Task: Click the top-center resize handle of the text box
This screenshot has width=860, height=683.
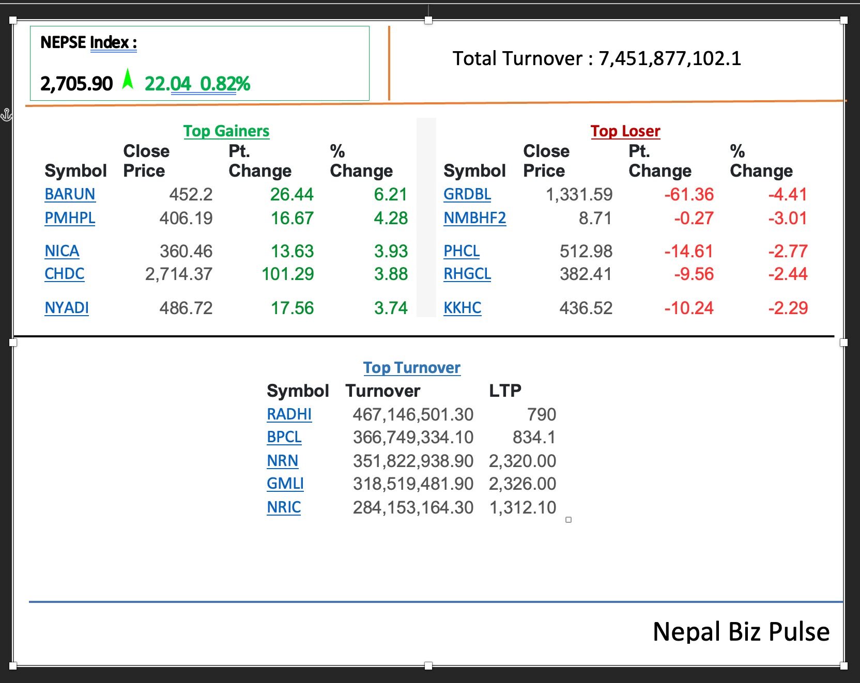Action: click(x=428, y=20)
